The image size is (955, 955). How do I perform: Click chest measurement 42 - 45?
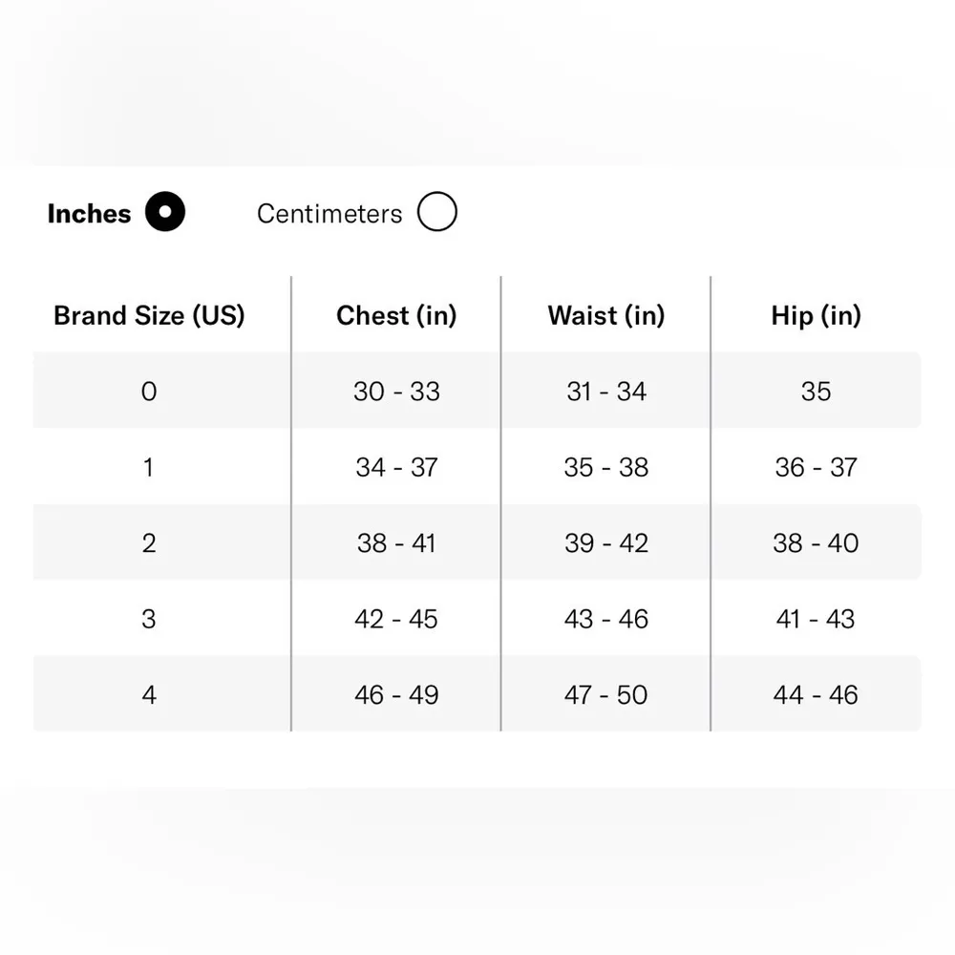396,619
